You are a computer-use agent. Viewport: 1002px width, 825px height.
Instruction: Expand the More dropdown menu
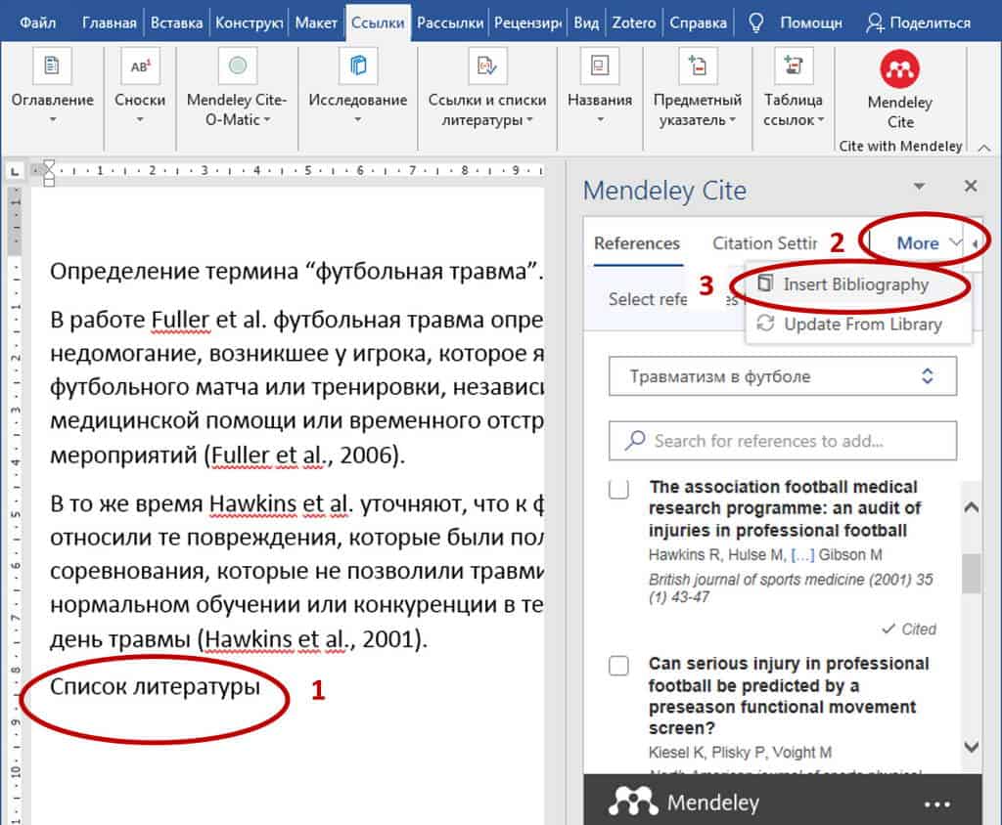click(928, 242)
